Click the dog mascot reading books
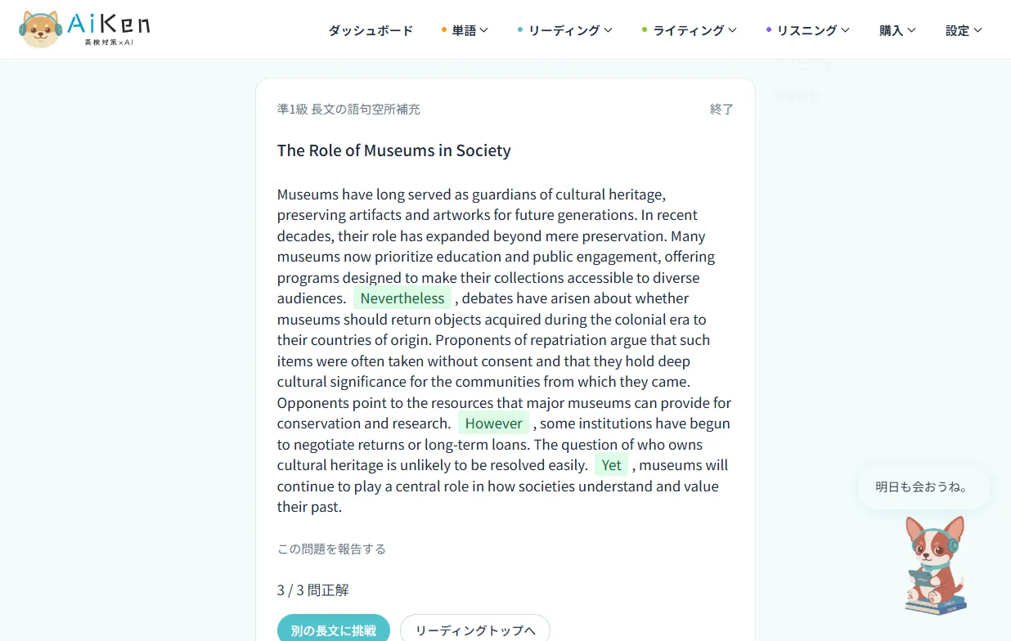 pyautogui.click(x=936, y=566)
